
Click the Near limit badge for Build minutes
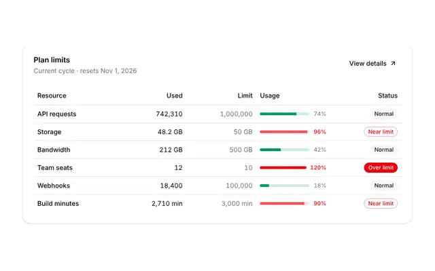click(381, 203)
